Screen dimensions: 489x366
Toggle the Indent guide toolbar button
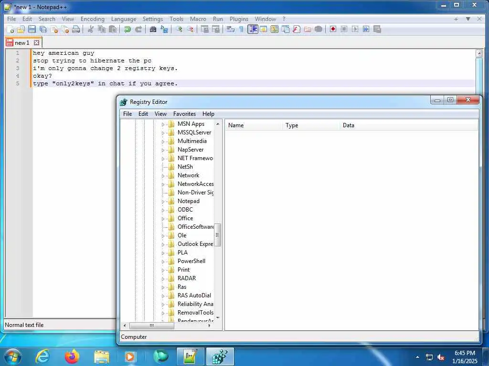tap(253, 29)
